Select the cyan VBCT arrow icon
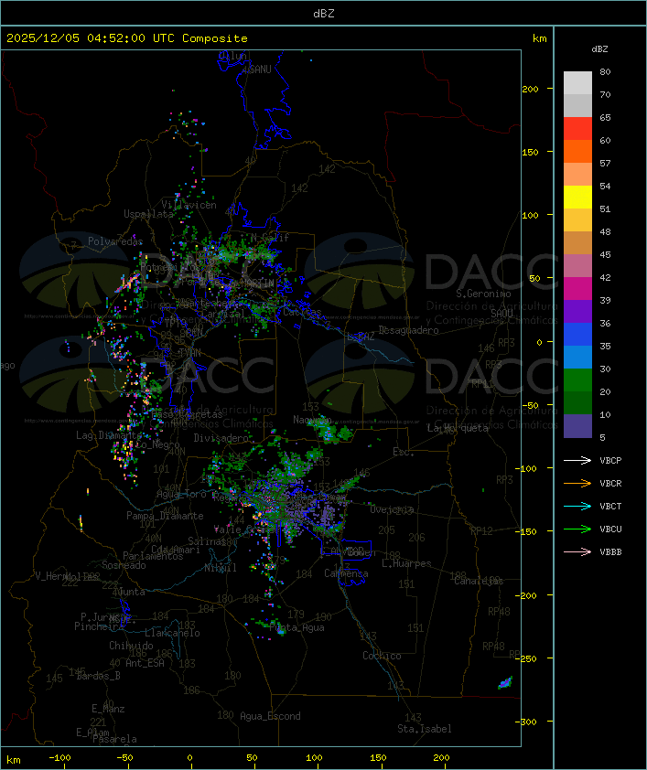The image size is (647, 770). pos(577,506)
